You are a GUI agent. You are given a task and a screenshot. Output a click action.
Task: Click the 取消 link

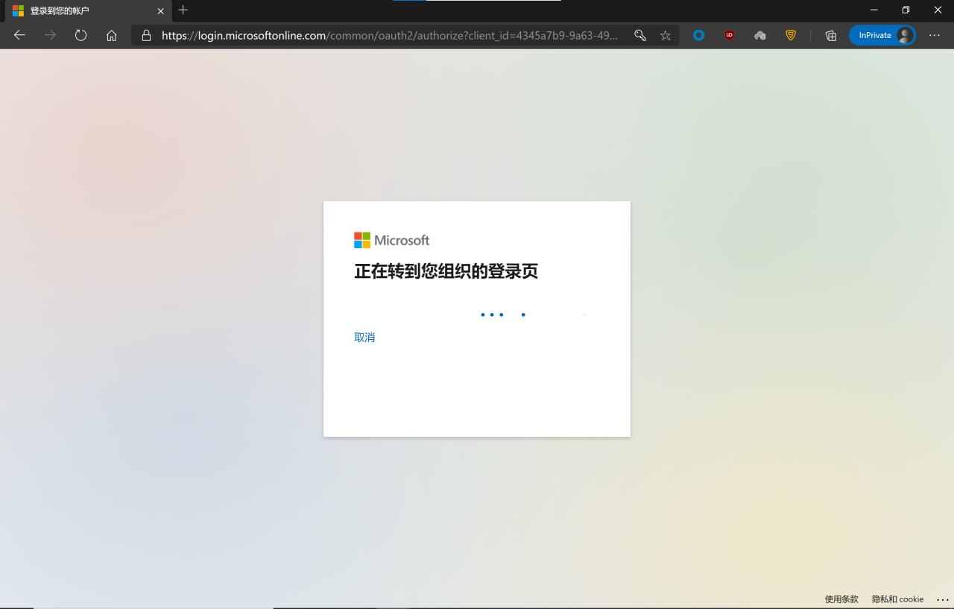coord(364,338)
